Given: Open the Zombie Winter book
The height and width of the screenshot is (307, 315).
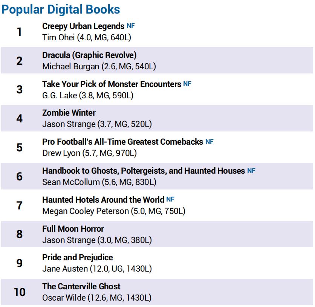Looking at the screenshot, I should [x=69, y=113].
